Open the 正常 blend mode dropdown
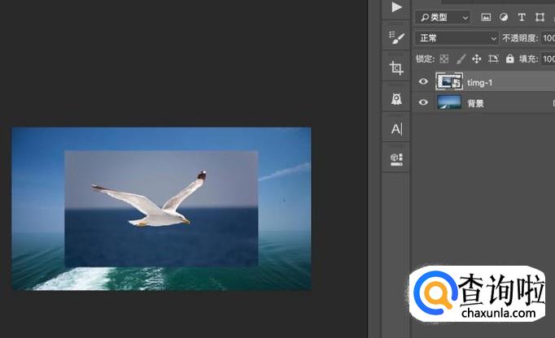 click(457, 38)
